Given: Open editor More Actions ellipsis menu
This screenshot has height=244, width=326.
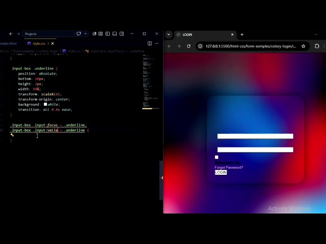Looking at the screenshot, I should (157, 43).
